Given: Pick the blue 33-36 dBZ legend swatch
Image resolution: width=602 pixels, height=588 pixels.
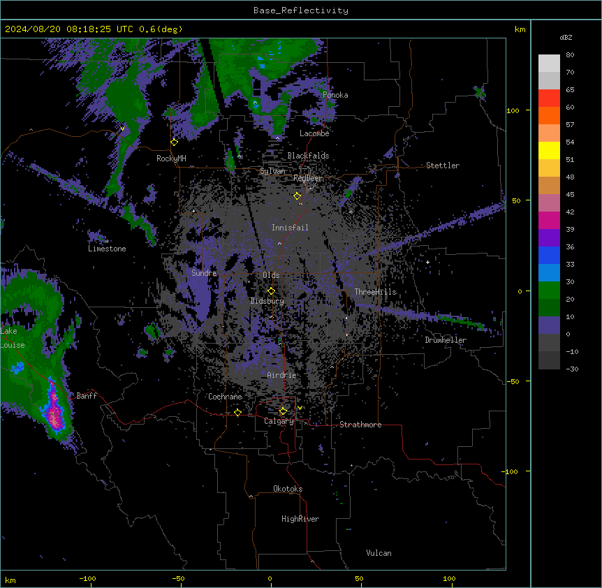Looking at the screenshot, I should pos(549,255).
